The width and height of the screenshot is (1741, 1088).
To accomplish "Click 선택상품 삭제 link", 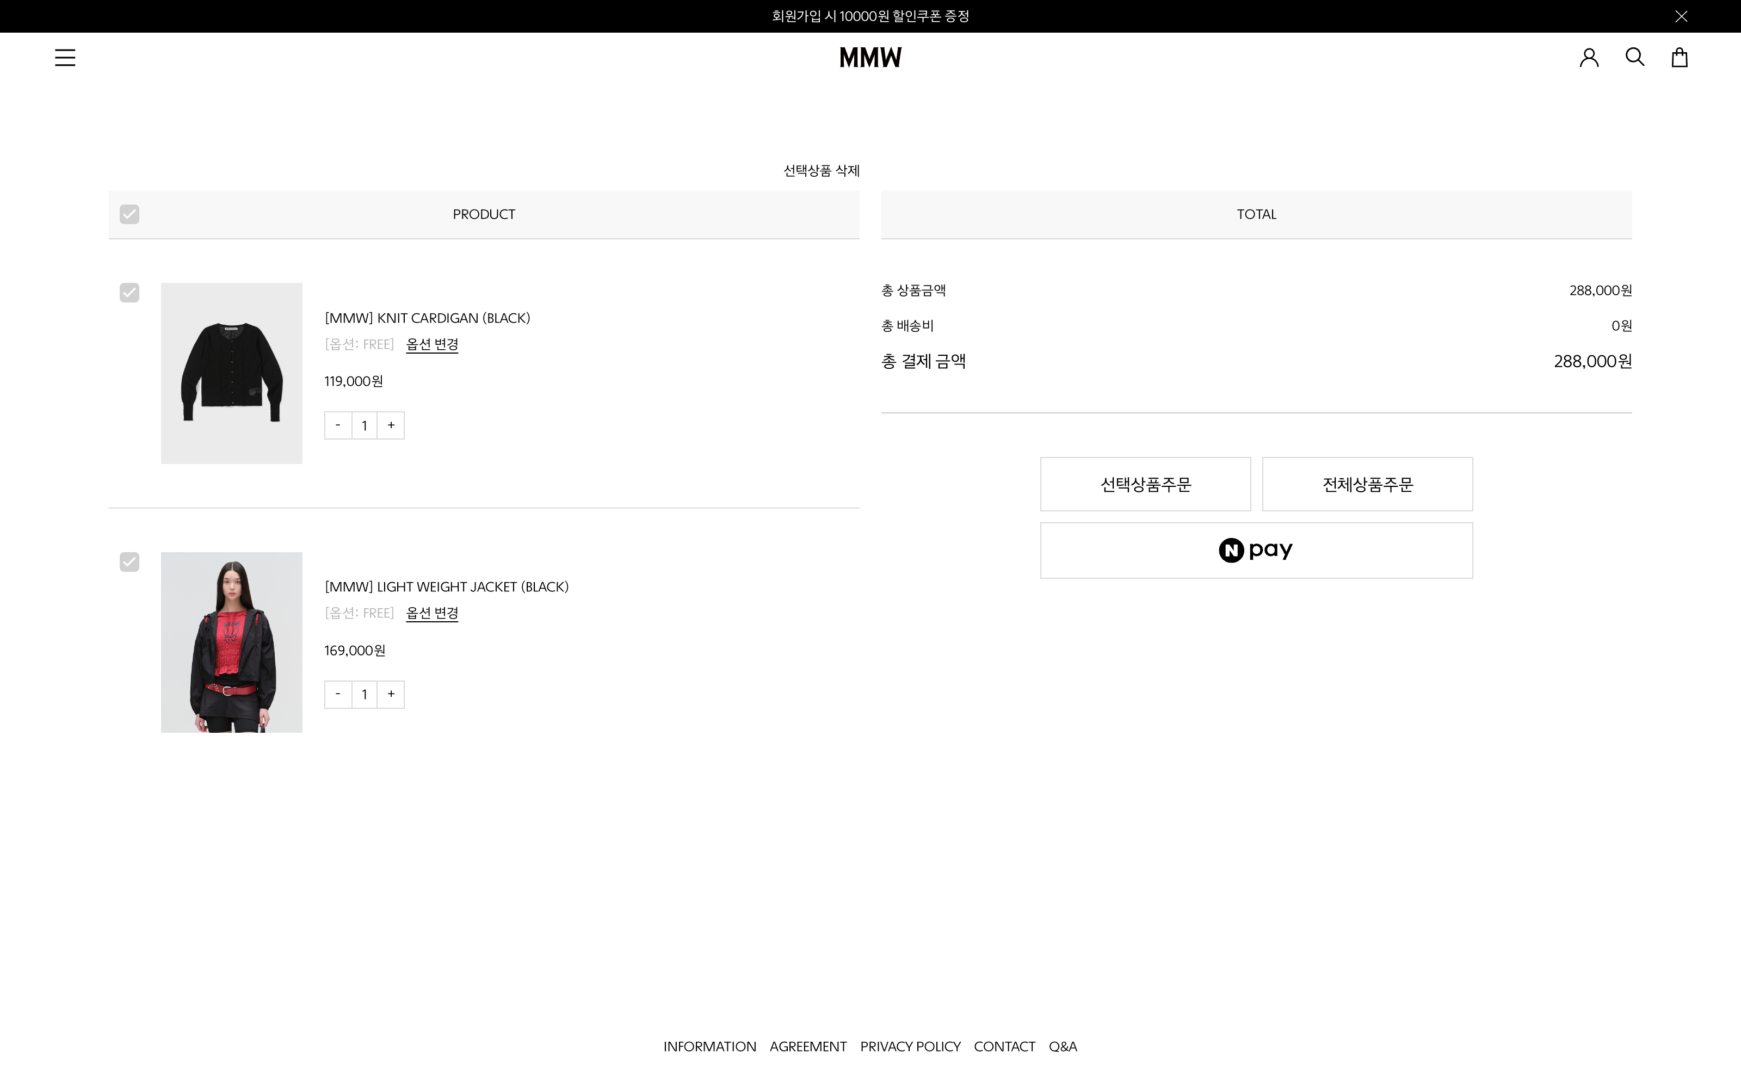I will (x=821, y=170).
